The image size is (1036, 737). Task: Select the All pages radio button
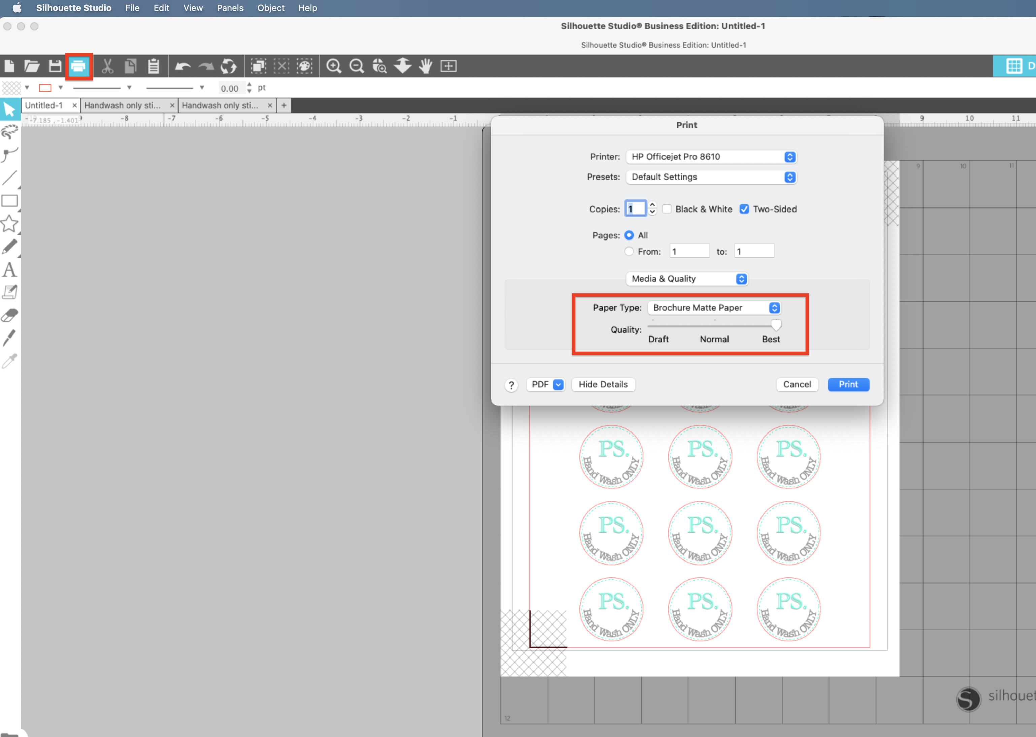click(x=629, y=235)
